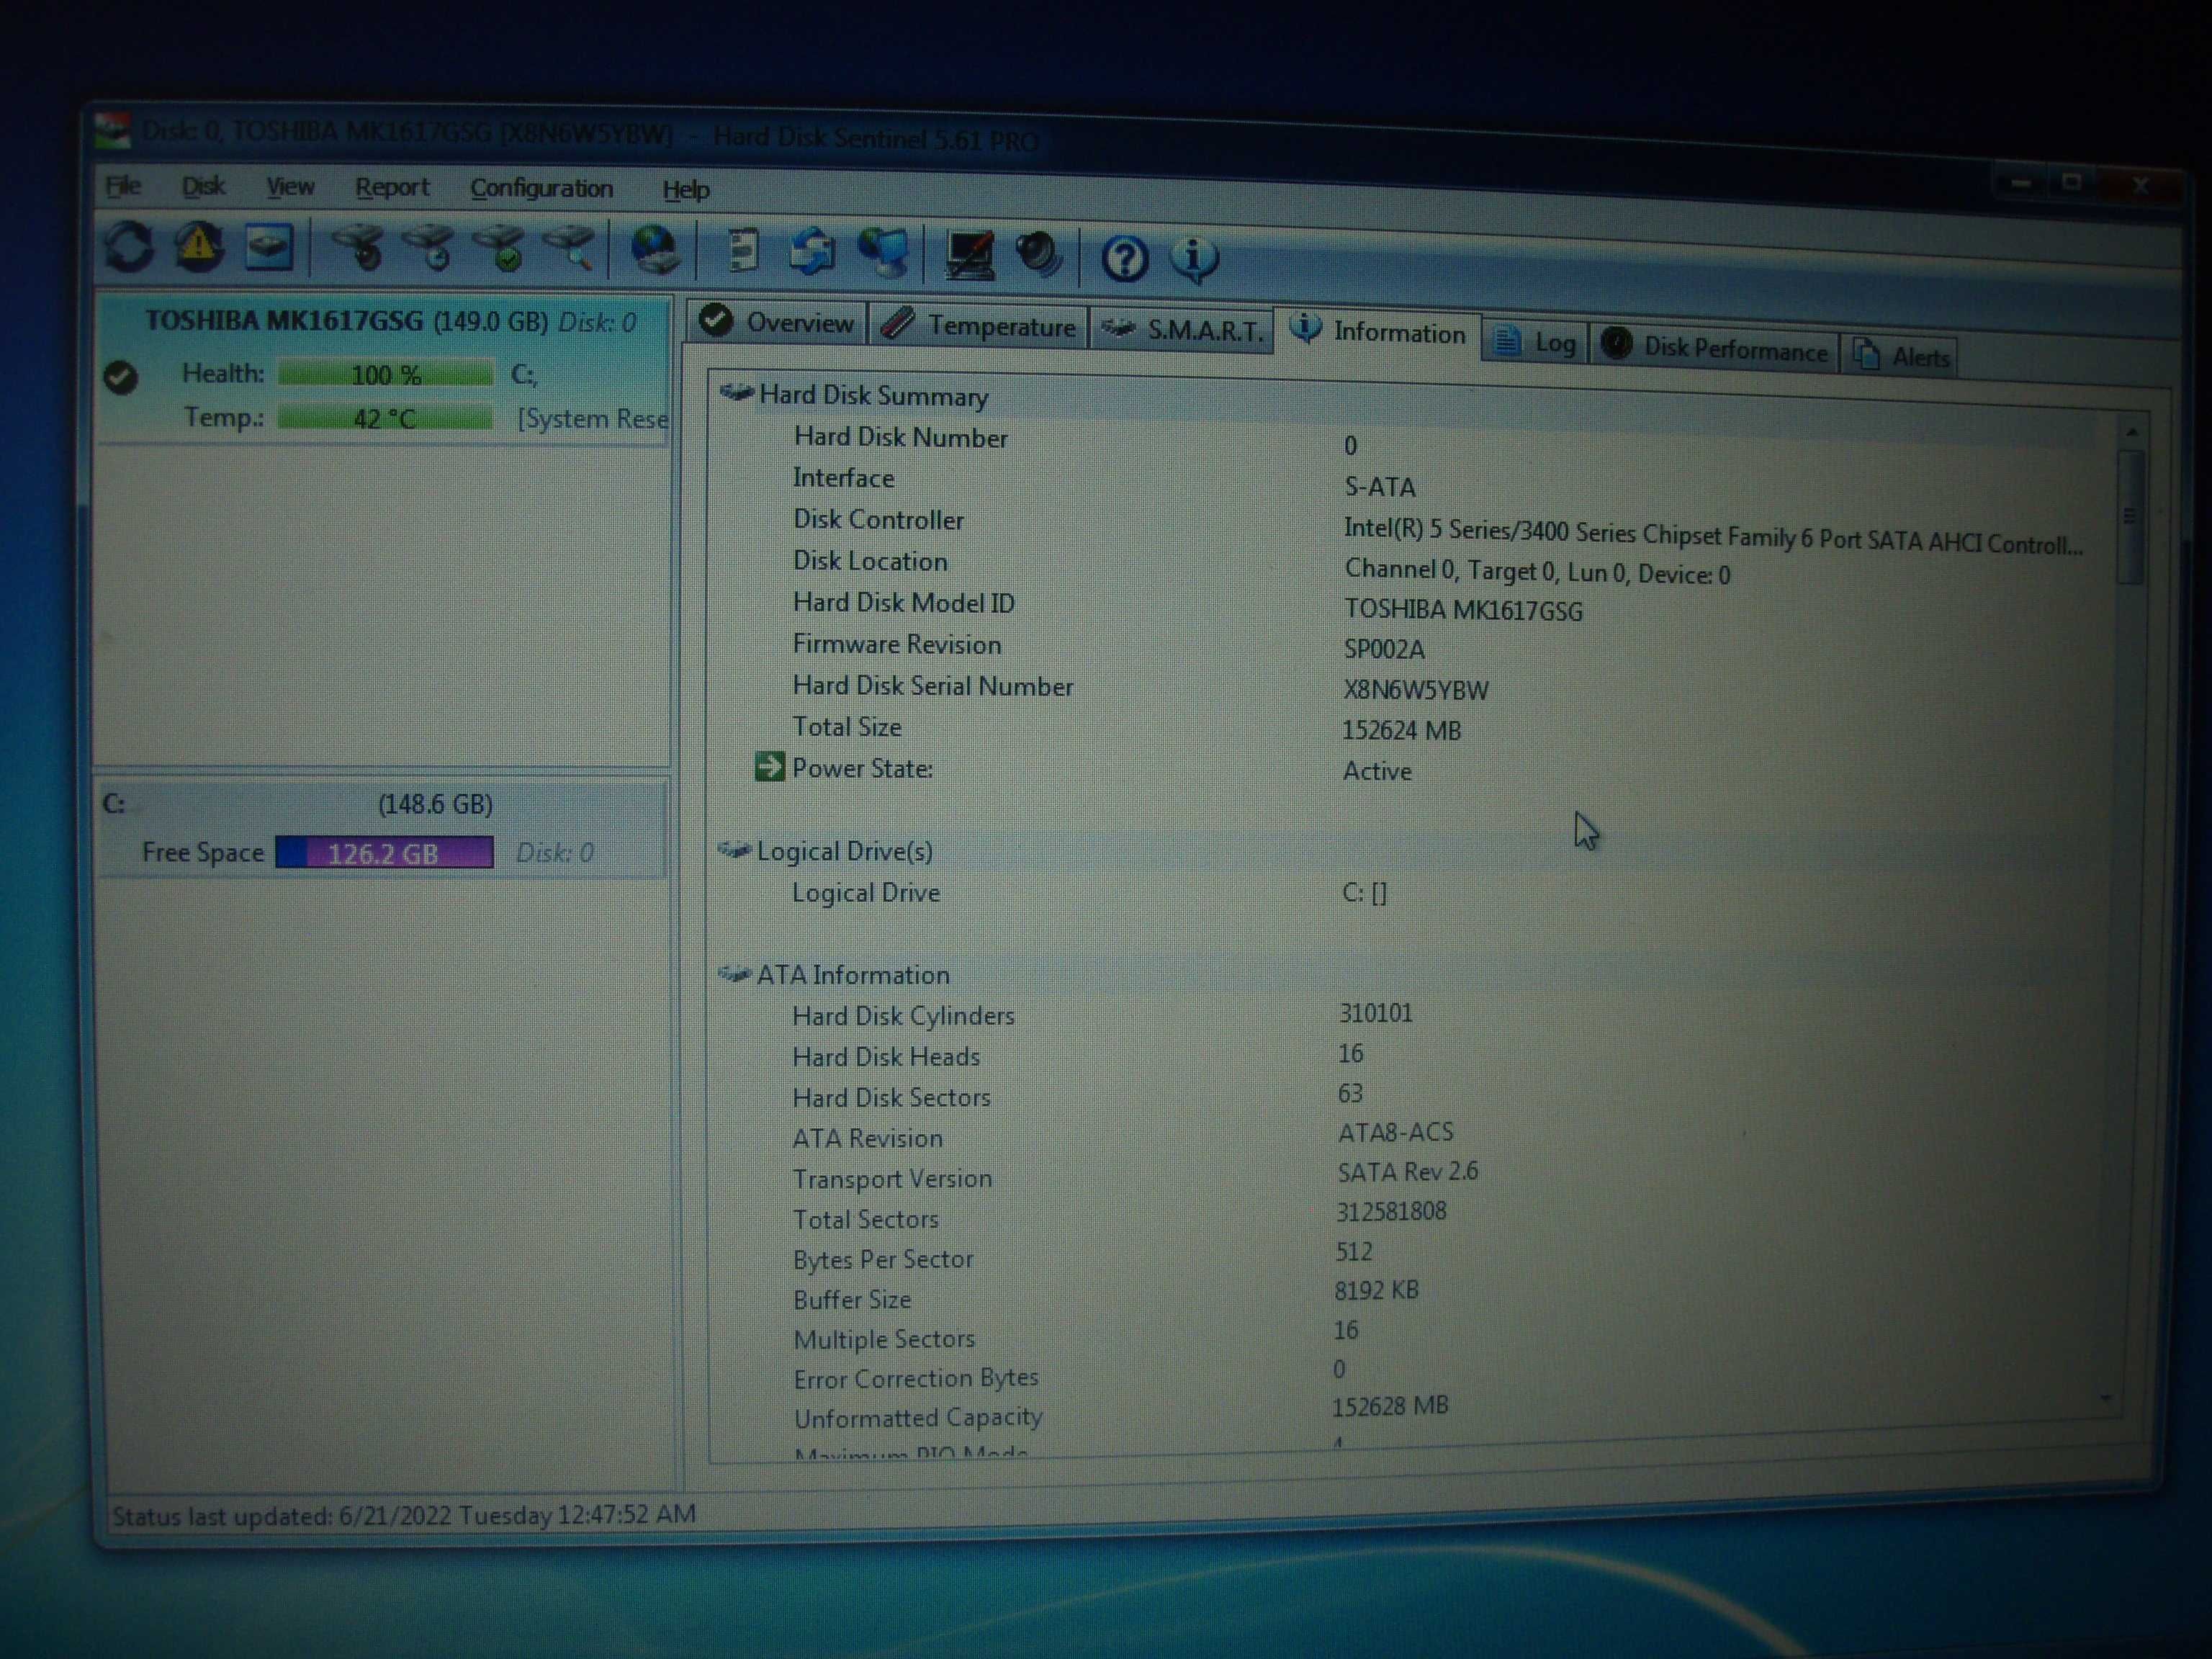The image size is (2212, 1659).
Task: Select the ATA Revision row label
Action: (x=867, y=1138)
